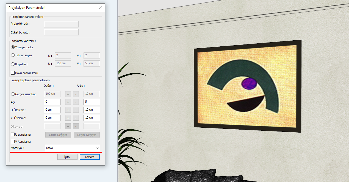
Task: Increase U Öteleme with its plus button
Action: (x=68, y=110)
